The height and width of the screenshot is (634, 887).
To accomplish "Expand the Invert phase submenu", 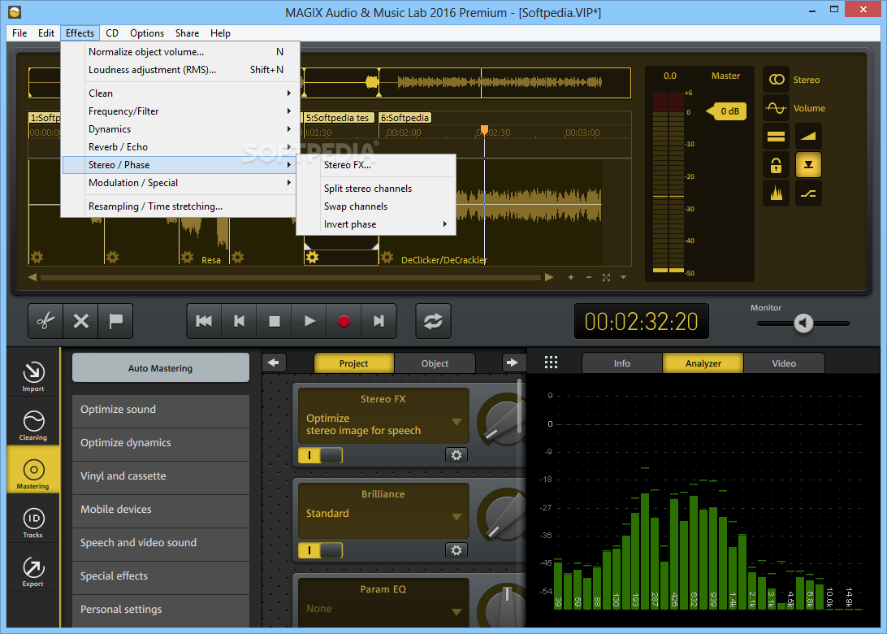I will 376,224.
